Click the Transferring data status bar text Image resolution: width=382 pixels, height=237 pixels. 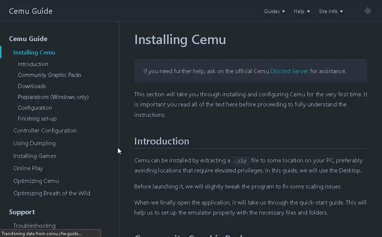[x=42, y=234]
